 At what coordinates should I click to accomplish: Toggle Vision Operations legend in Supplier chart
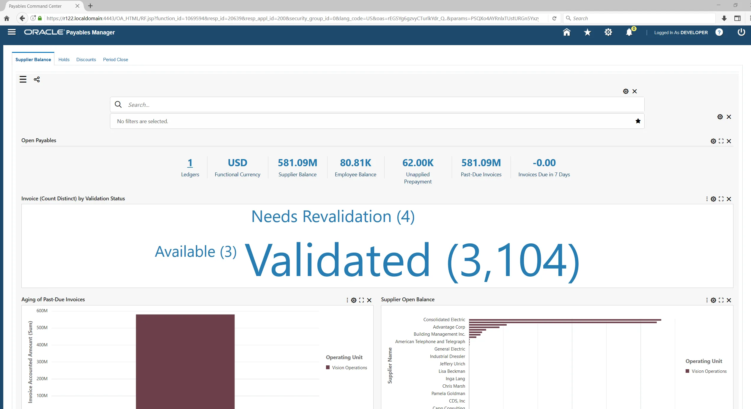pos(706,371)
